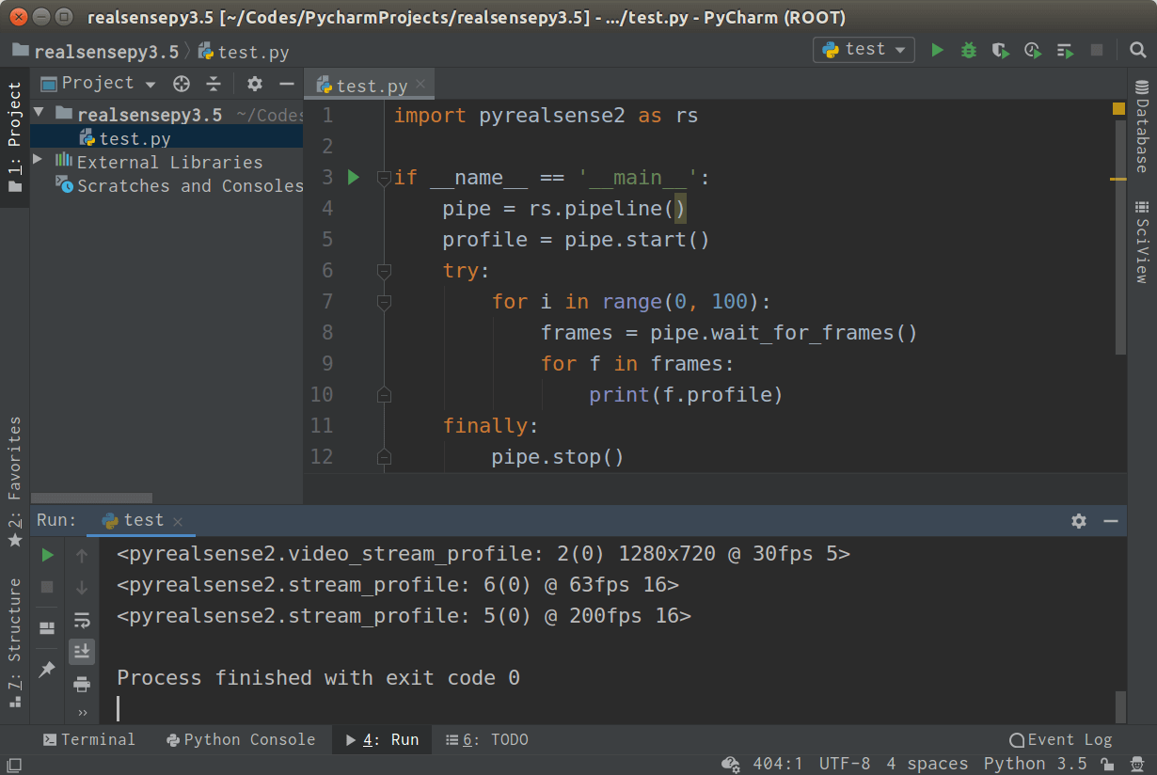The image size is (1157, 775).
Task: Click realsensepy3.5 in the navigation breadcrumb
Action: (x=95, y=52)
